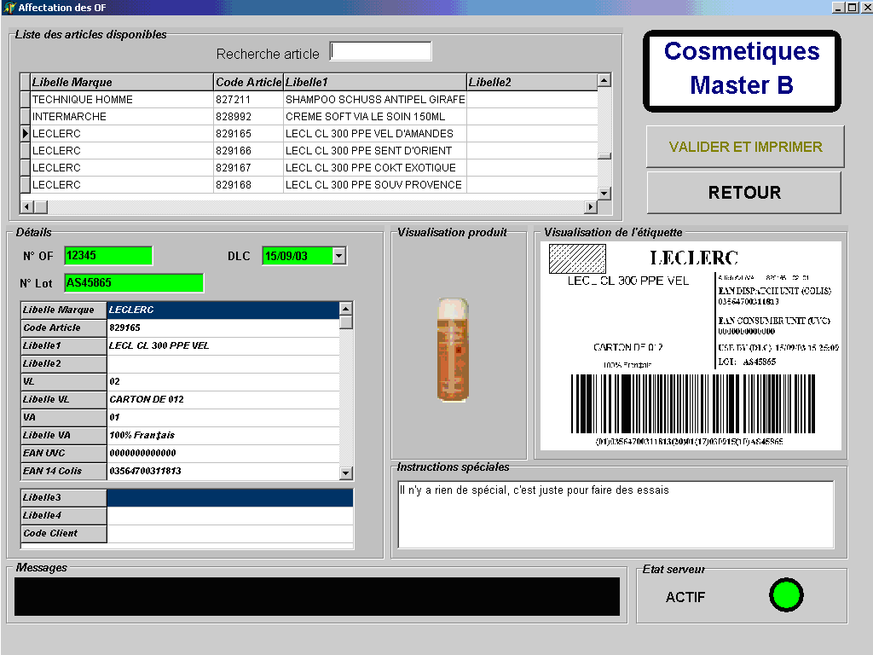Maximize the Affectation des OF window
The image size is (873, 655).
852,7
